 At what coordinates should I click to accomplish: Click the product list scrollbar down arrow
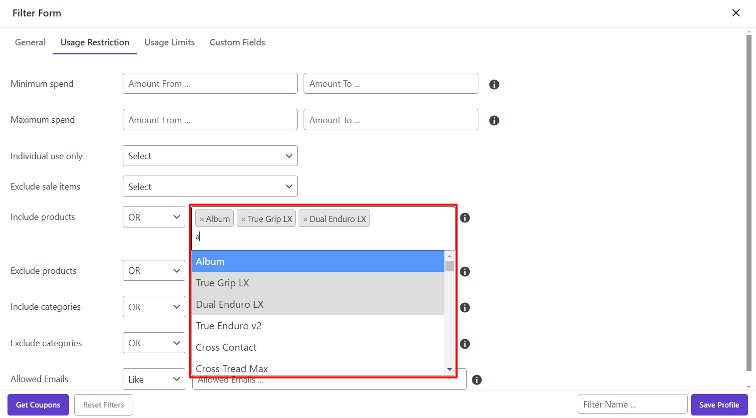[449, 369]
